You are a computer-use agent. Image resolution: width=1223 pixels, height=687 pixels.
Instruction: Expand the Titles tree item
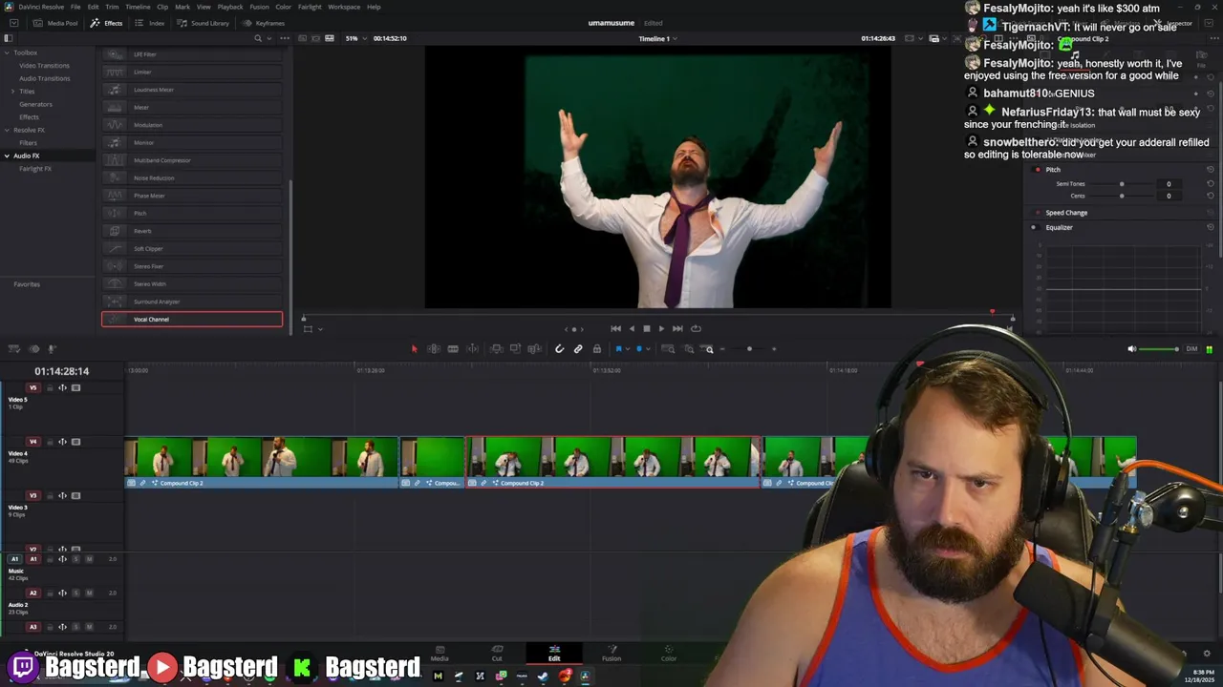[x=12, y=91]
